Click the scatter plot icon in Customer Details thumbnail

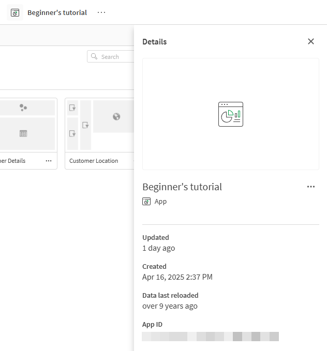tap(23, 108)
